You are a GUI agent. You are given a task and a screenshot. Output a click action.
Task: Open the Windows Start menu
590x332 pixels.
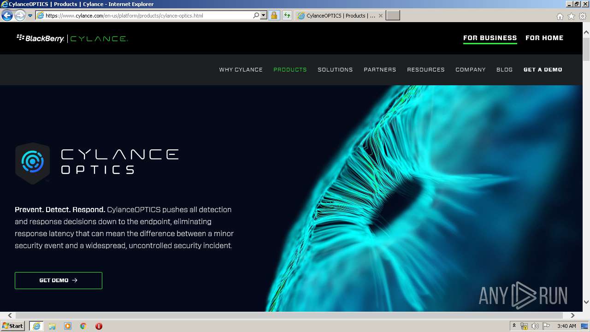(13, 326)
